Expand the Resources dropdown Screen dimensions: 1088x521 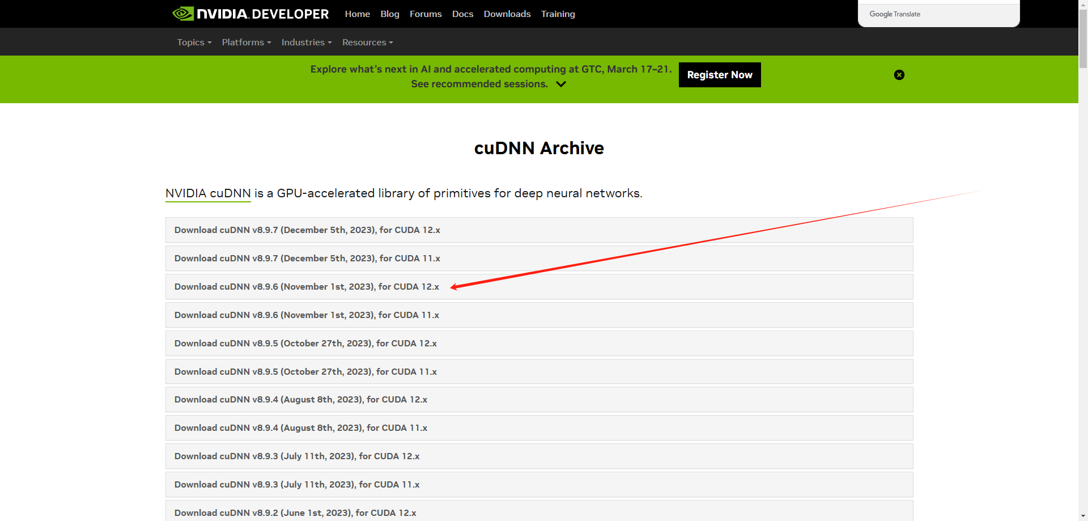(367, 43)
